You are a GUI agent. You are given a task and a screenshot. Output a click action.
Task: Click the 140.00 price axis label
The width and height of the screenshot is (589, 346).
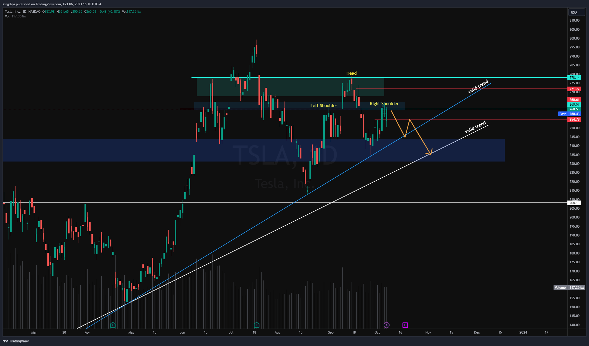point(574,325)
